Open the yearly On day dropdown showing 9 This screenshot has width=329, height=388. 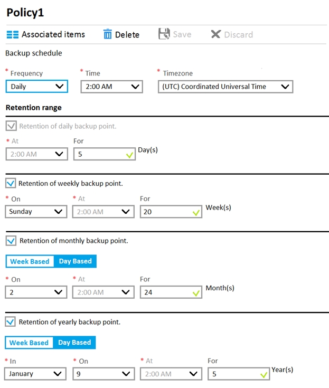tap(104, 374)
